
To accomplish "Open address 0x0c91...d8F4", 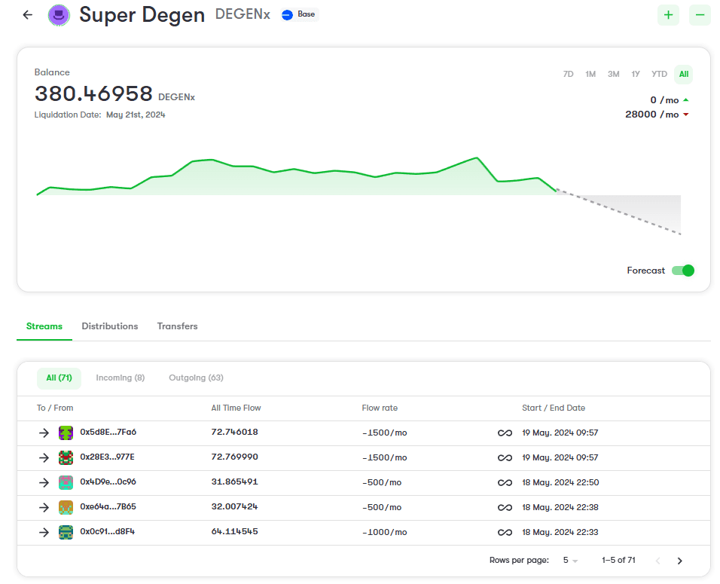I will click(x=107, y=531).
